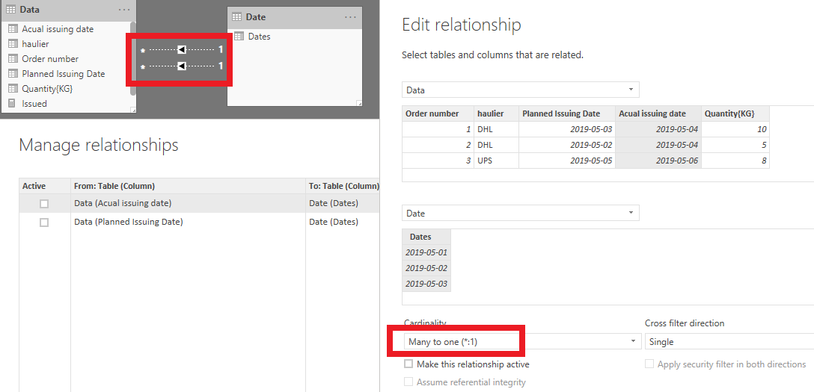Click Date (Dates) in the first relationship row
The image size is (814, 392).
tap(333, 203)
